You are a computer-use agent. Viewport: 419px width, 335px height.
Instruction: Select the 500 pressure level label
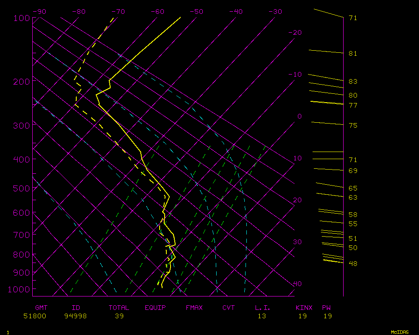(21, 188)
